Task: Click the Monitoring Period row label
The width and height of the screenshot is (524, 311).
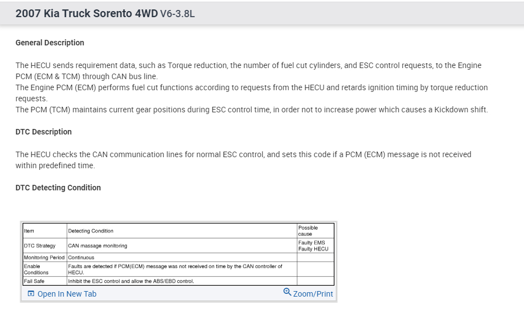Action: click(44, 257)
